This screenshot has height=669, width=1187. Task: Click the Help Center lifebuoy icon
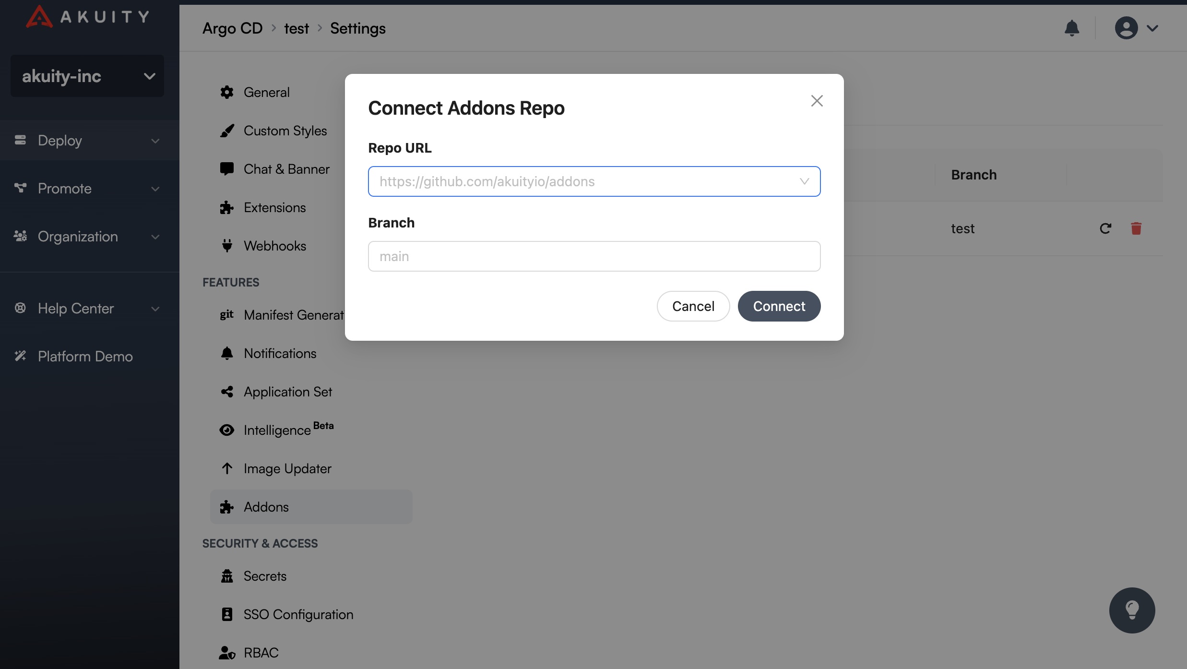(x=20, y=308)
